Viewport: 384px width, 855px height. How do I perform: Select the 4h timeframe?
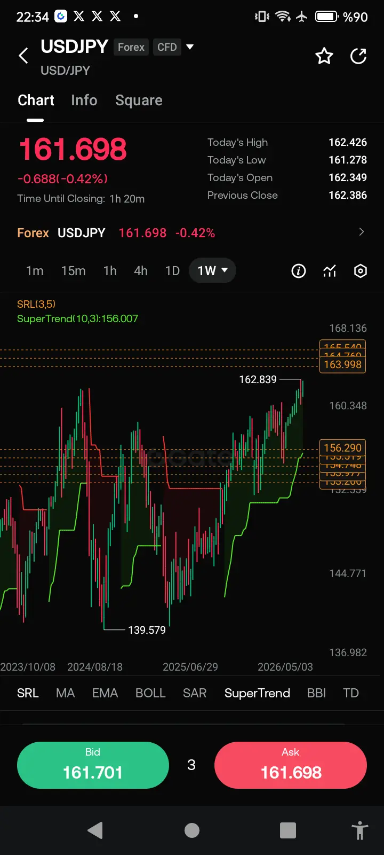pyautogui.click(x=141, y=271)
